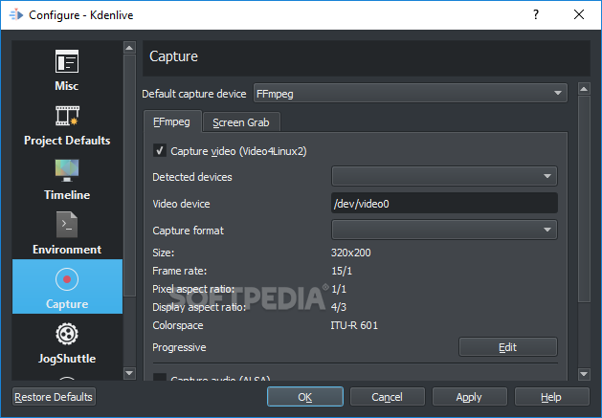Click the size value 320x200
This screenshot has height=418, width=602.
[350, 253]
